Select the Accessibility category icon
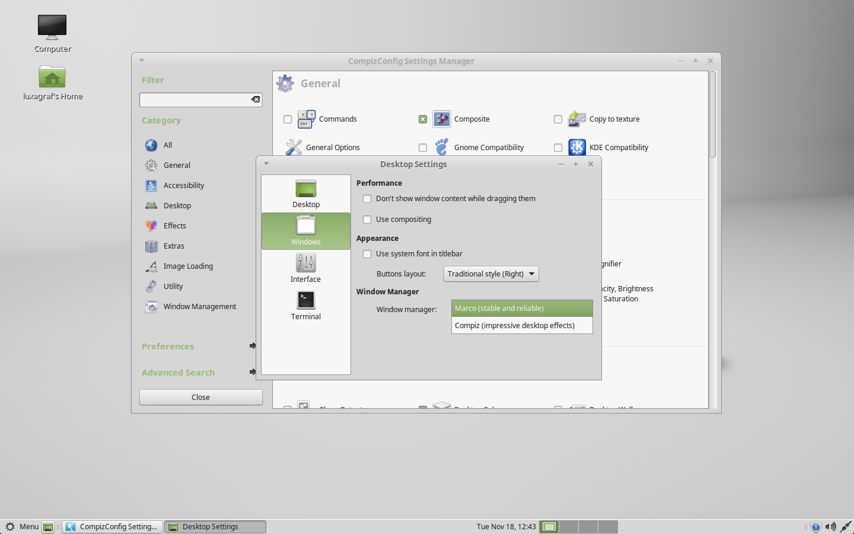 tap(151, 185)
